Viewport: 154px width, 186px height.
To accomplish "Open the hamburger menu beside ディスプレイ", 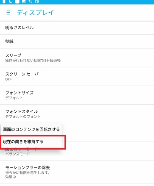I will (x=8, y=13).
